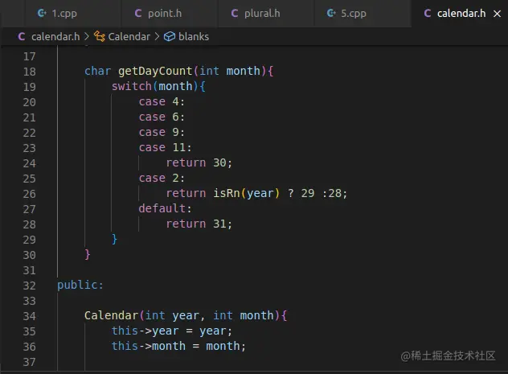Open the Calendar class breadcrumb

tap(129, 37)
